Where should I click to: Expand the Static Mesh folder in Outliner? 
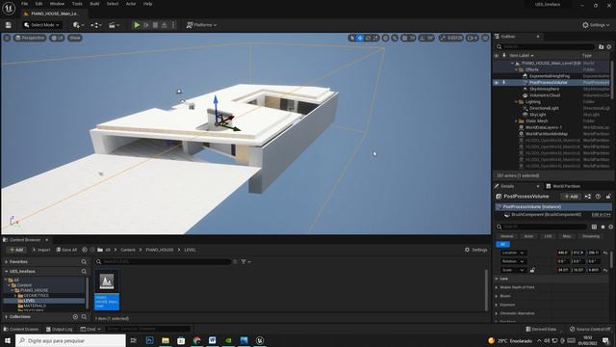tap(516, 121)
